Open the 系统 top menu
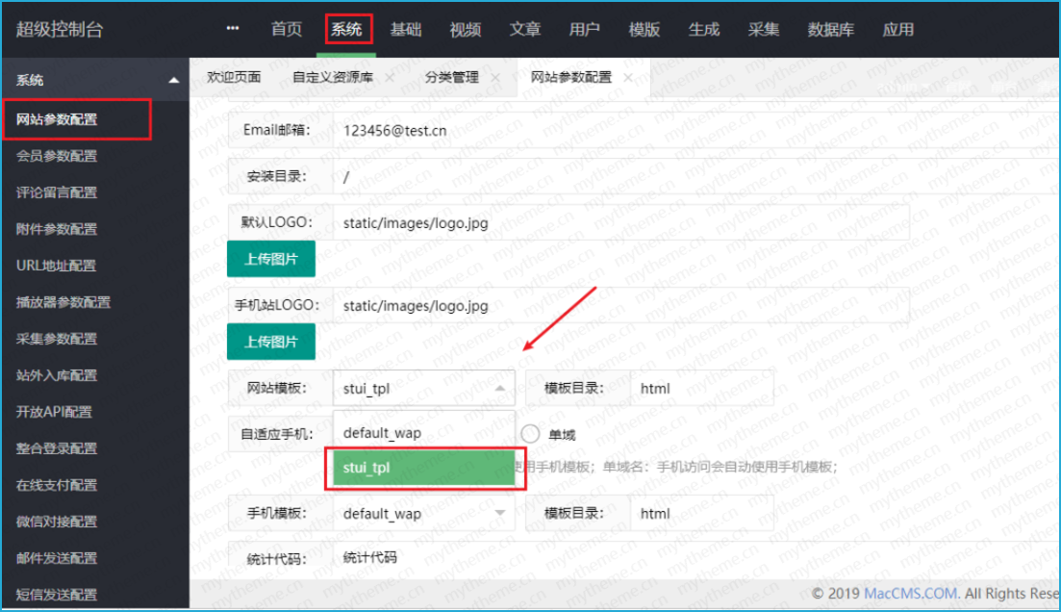The width and height of the screenshot is (1061, 612). click(x=347, y=29)
